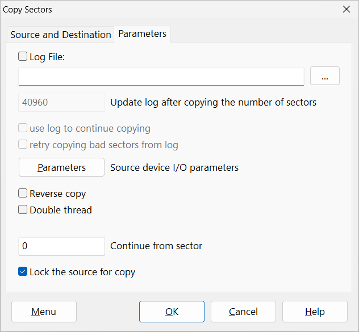Close the Copy Sectors dialog window

click(346, 9)
